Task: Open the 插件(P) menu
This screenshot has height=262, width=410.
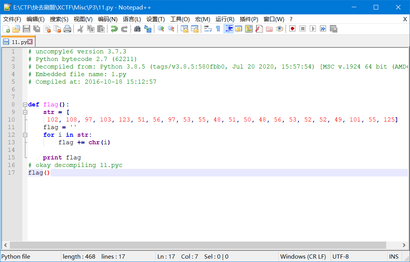Action: [x=249, y=19]
